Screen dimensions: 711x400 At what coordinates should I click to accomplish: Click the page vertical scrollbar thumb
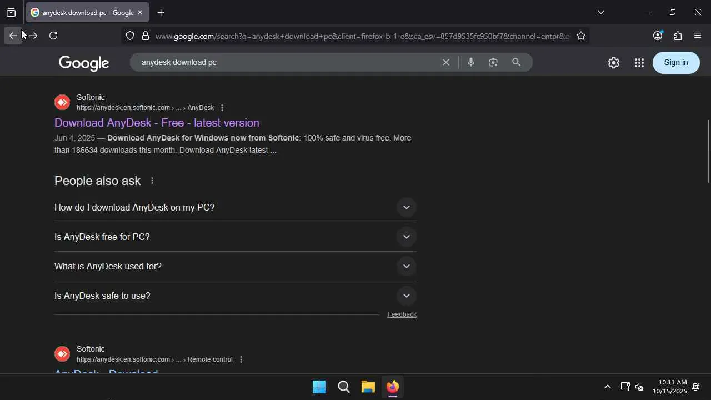pos(708,151)
